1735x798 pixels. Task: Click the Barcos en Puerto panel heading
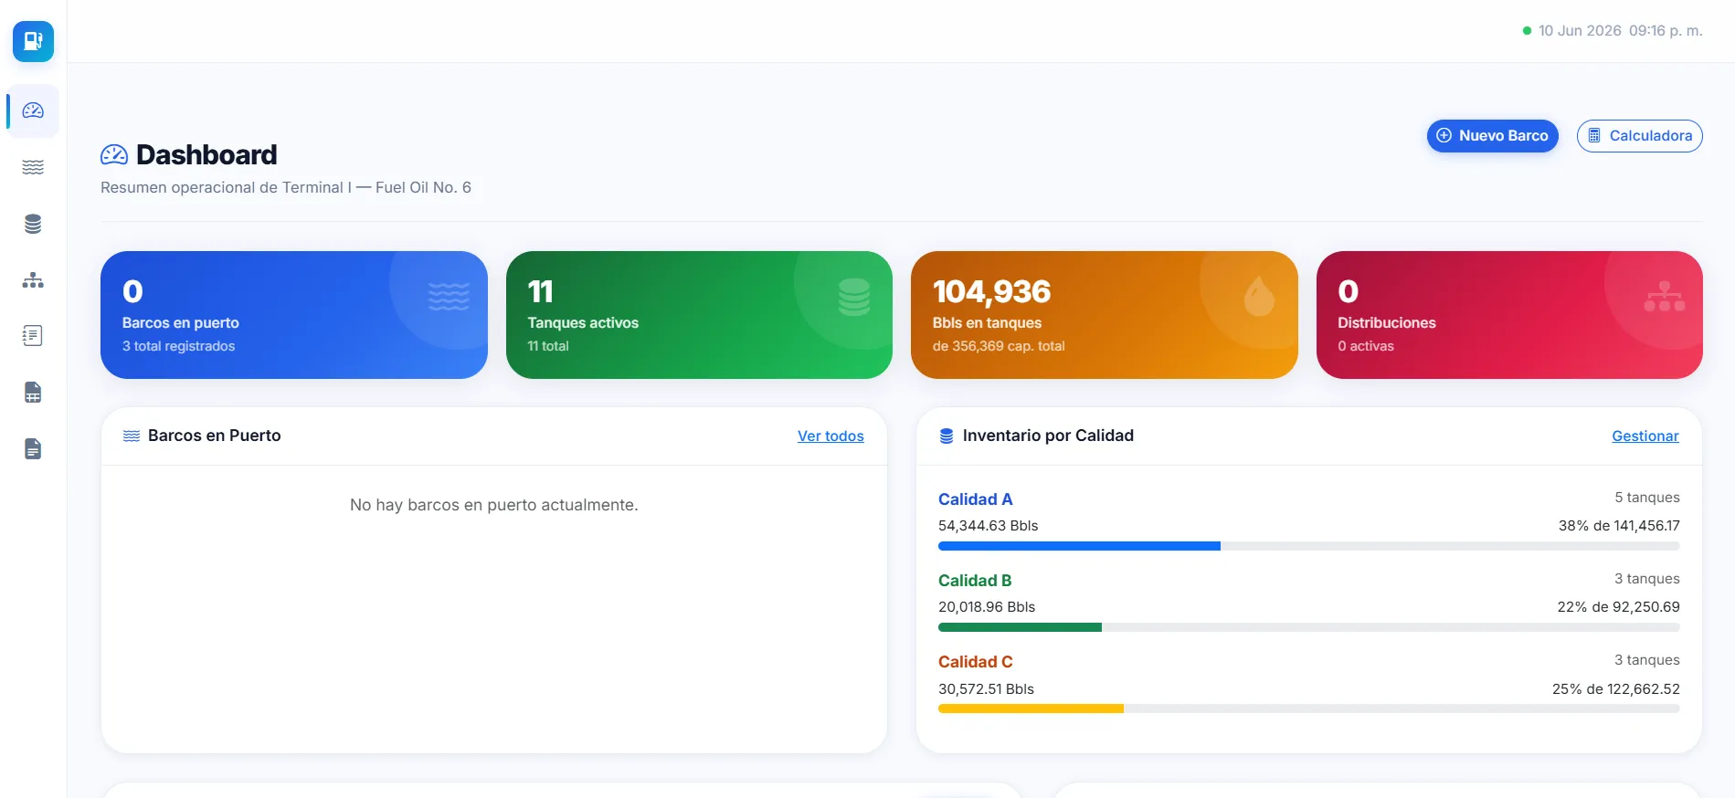[214, 436]
